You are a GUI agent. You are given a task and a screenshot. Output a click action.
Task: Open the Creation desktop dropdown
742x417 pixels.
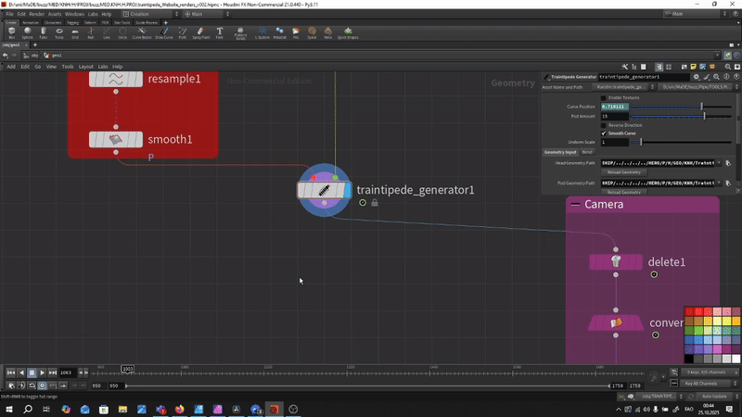[x=150, y=14]
